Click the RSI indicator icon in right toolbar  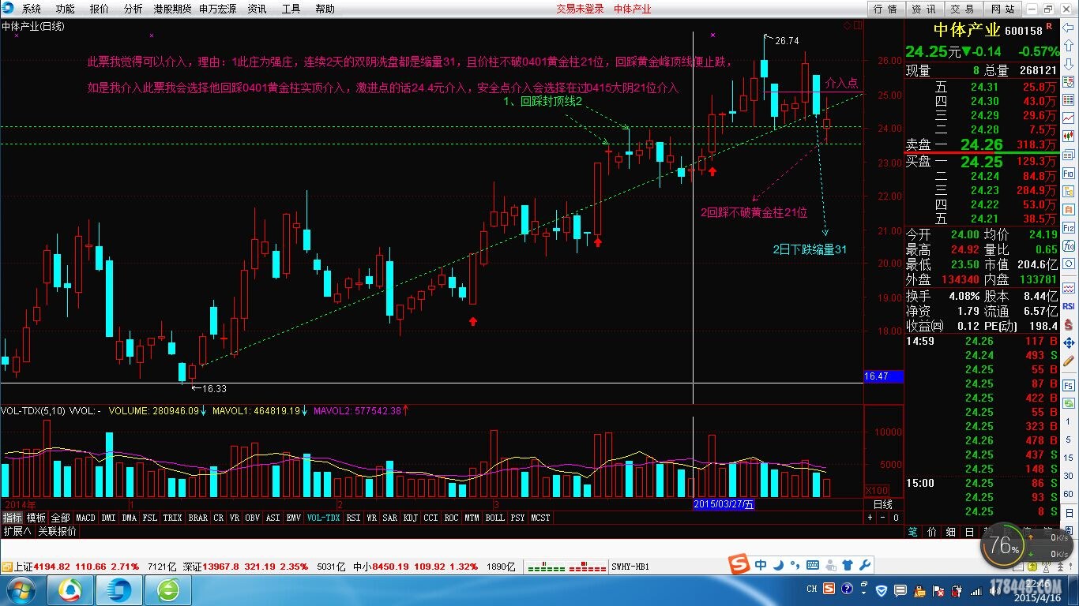pyautogui.click(x=1068, y=305)
